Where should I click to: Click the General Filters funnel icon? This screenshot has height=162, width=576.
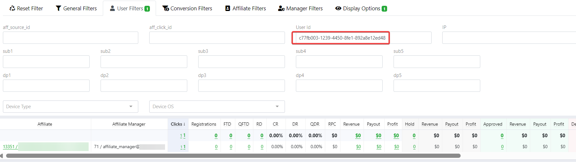(x=58, y=8)
